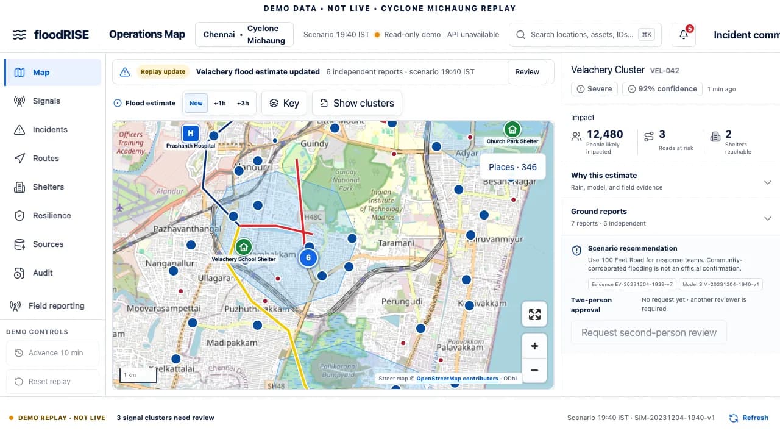Click the blue signal dot near Nanganallur

coord(173,270)
